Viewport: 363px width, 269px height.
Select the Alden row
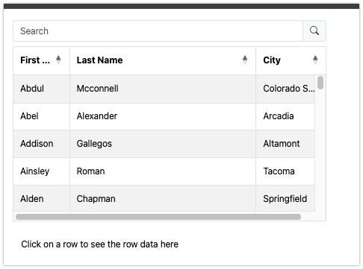click(x=164, y=198)
